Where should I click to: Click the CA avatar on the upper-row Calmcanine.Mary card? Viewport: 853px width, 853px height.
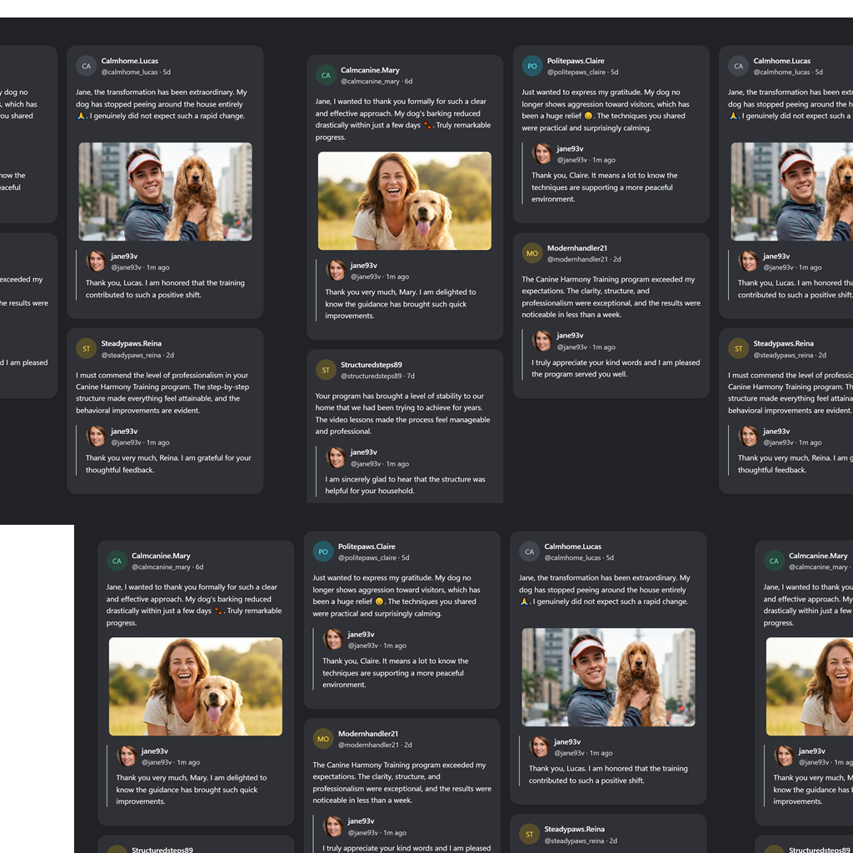pyautogui.click(x=326, y=76)
